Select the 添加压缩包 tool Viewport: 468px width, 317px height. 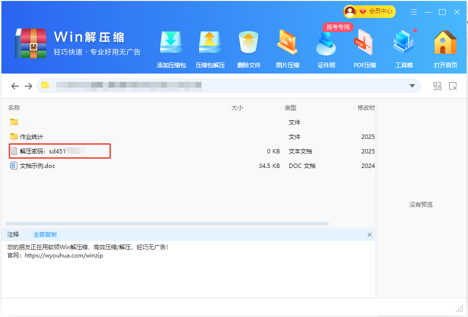171,47
